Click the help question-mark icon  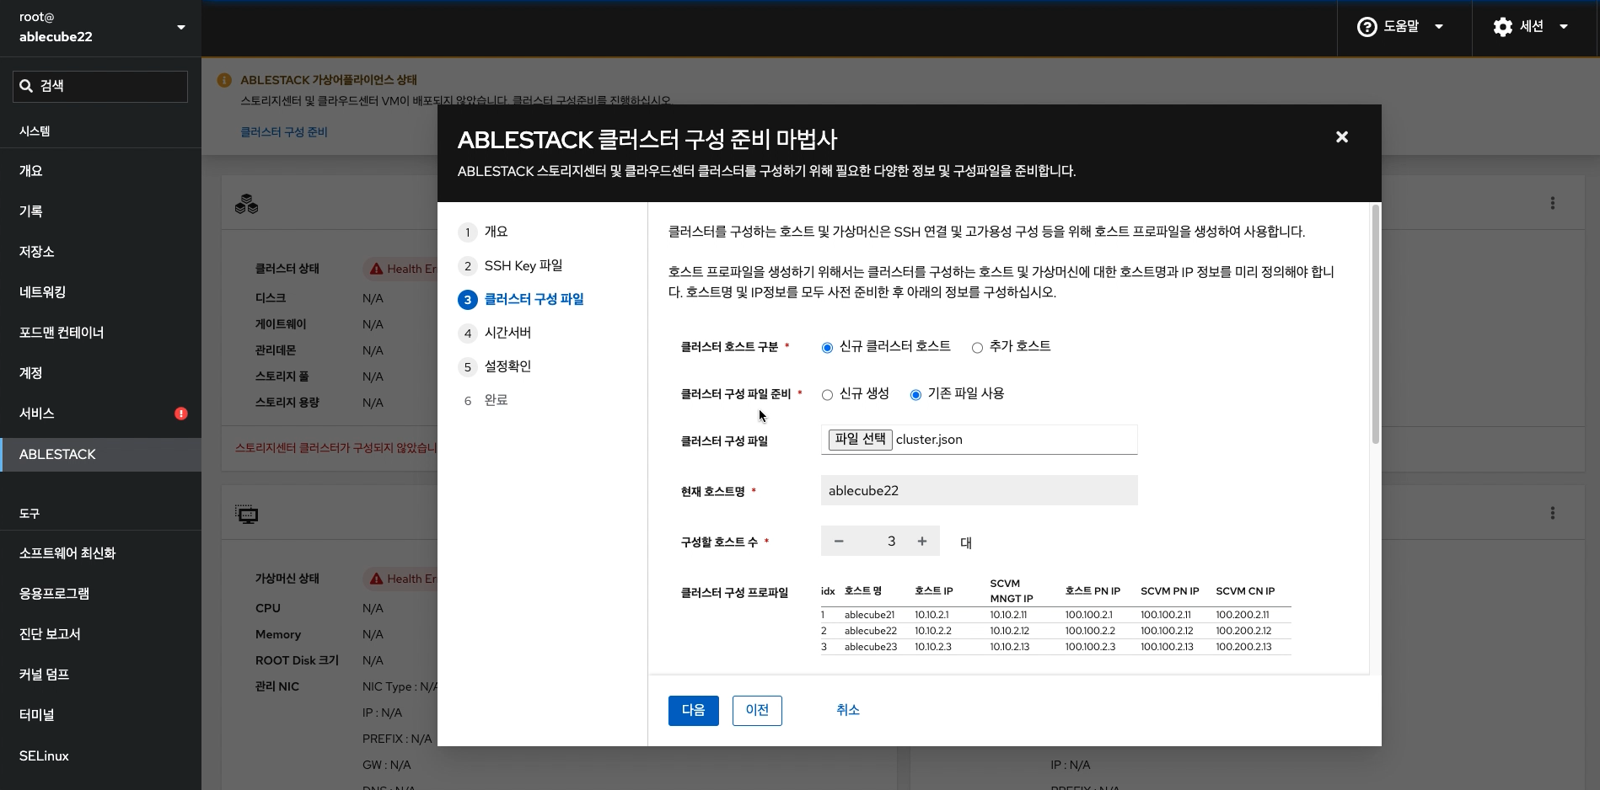[x=1366, y=26]
